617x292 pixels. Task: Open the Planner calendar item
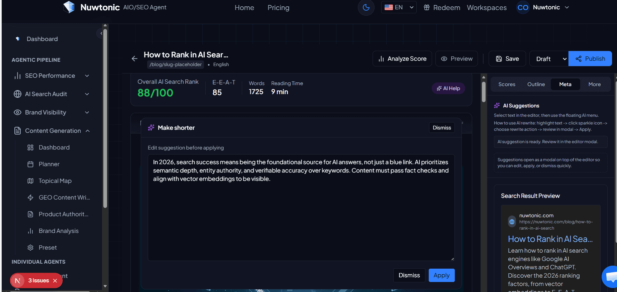49,164
